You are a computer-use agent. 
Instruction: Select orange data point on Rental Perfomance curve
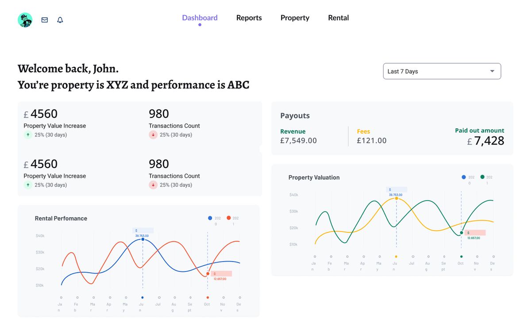pyautogui.click(x=208, y=274)
